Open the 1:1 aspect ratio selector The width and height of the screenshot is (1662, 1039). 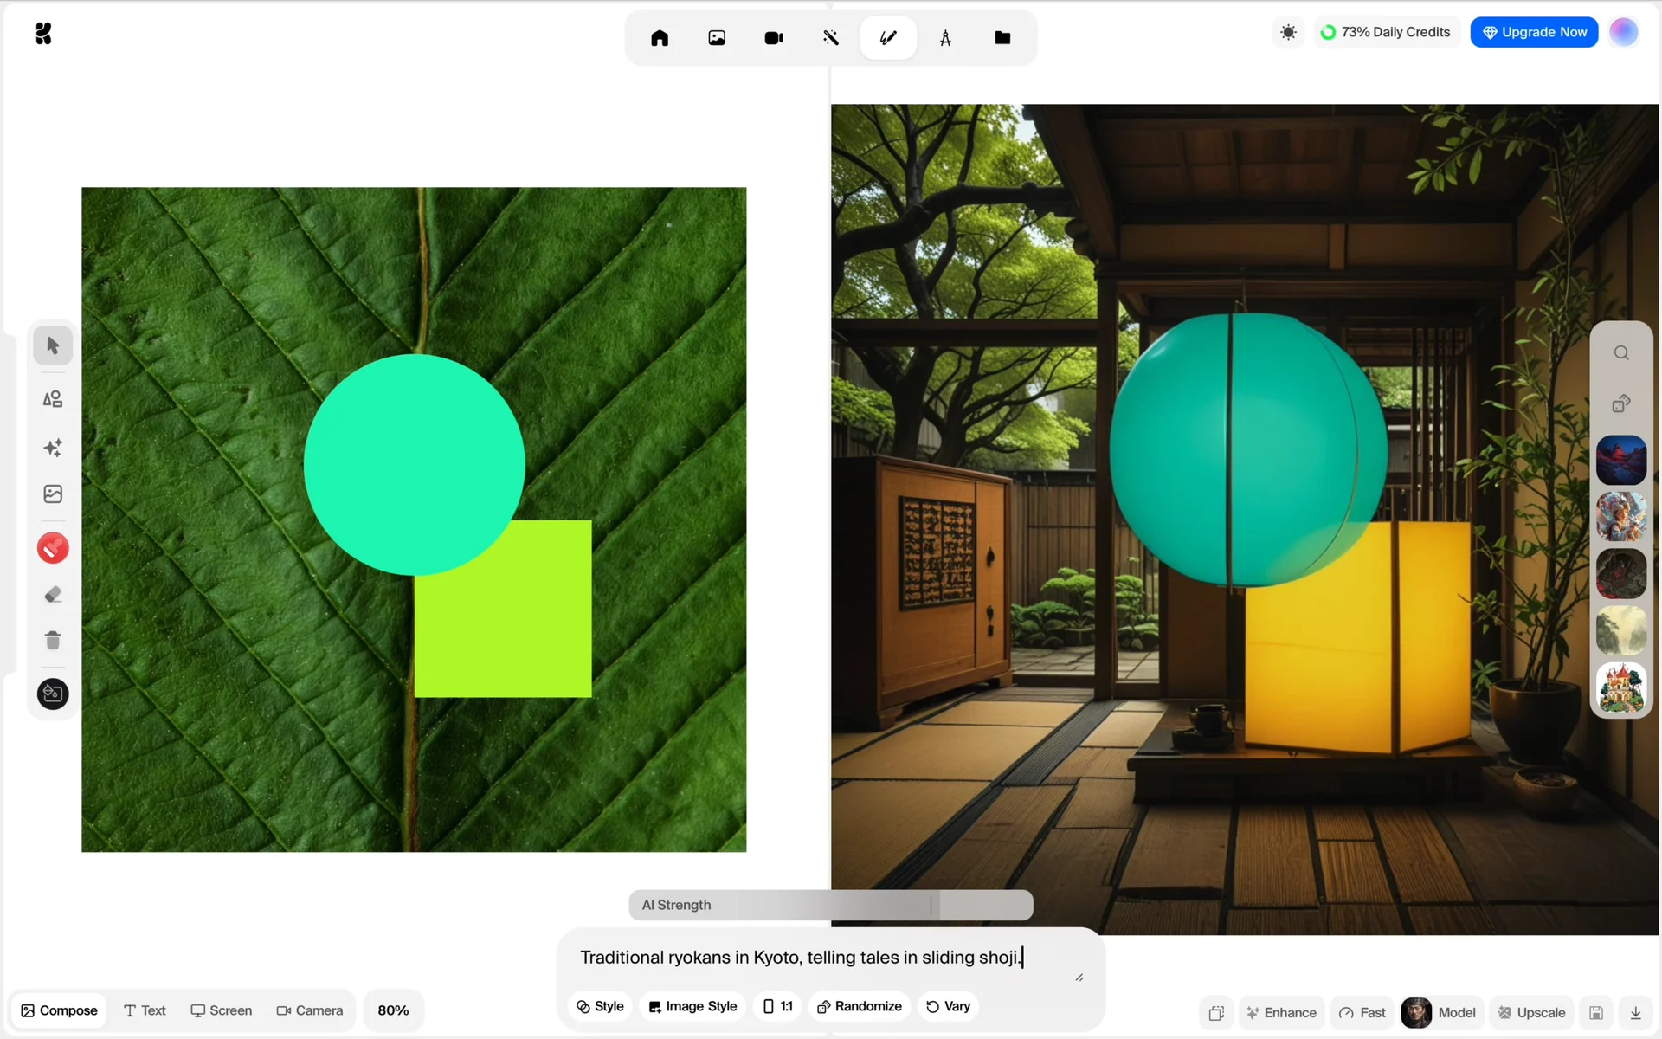point(777,1006)
